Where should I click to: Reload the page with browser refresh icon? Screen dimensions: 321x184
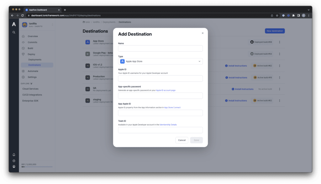click(22, 16)
